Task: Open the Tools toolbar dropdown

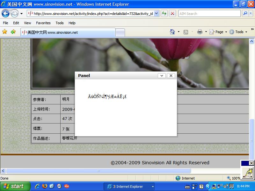Action: 238,32
